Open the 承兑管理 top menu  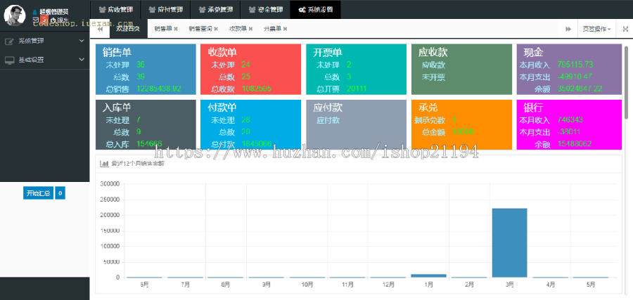(x=216, y=9)
